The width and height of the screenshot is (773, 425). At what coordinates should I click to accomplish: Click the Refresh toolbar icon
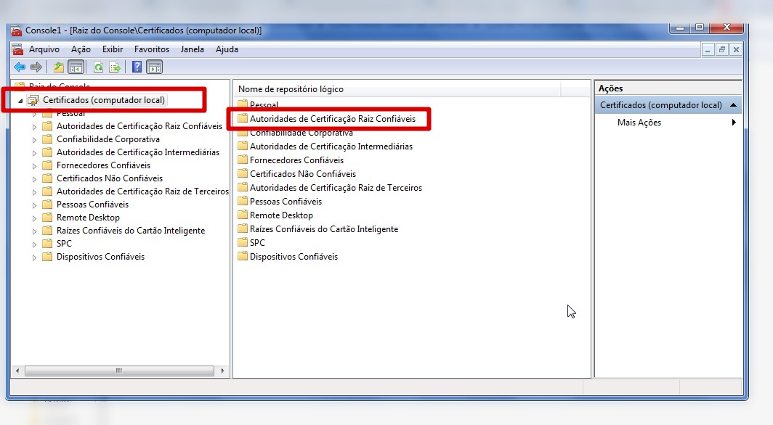tap(98, 67)
